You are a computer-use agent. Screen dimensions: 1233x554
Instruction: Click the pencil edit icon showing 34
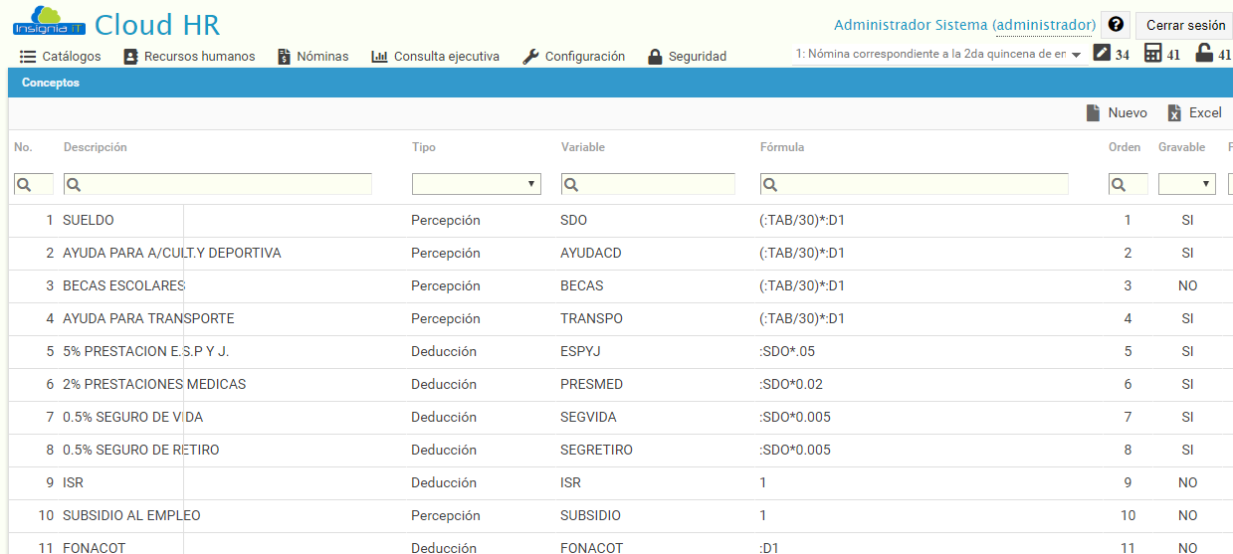(x=1102, y=53)
